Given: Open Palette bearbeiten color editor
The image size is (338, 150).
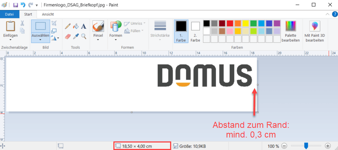Looking at the screenshot, I should click(291, 32).
